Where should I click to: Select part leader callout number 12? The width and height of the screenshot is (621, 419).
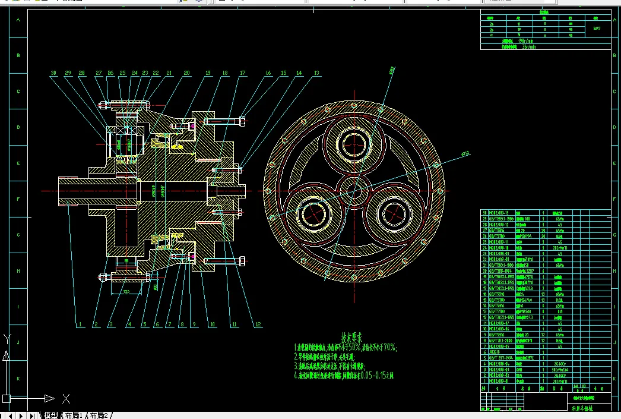(258, 325)
